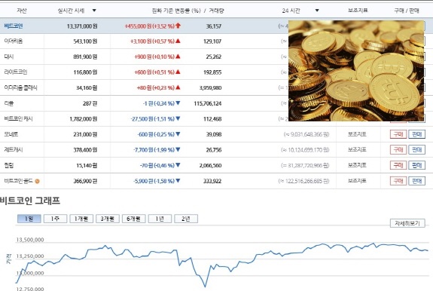This screenshot has height=291, width=433.
Task: Click the 자세히보기 button above the chart
Action: [407, 223]
